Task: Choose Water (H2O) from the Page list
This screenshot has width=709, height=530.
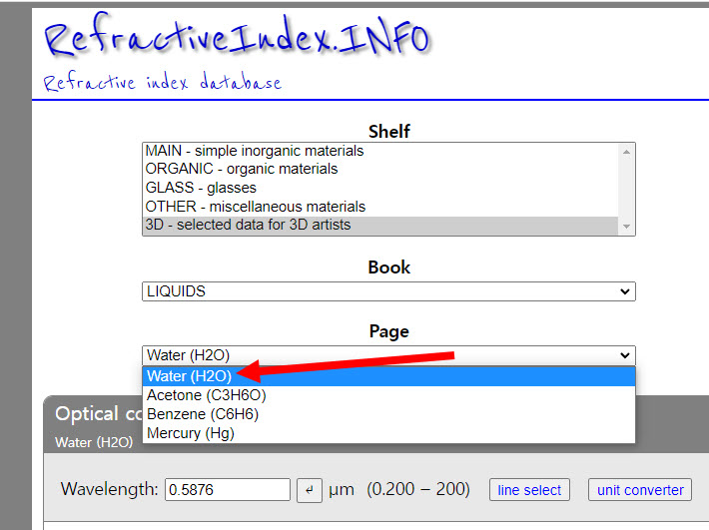Action: click(x=388, y=376)
